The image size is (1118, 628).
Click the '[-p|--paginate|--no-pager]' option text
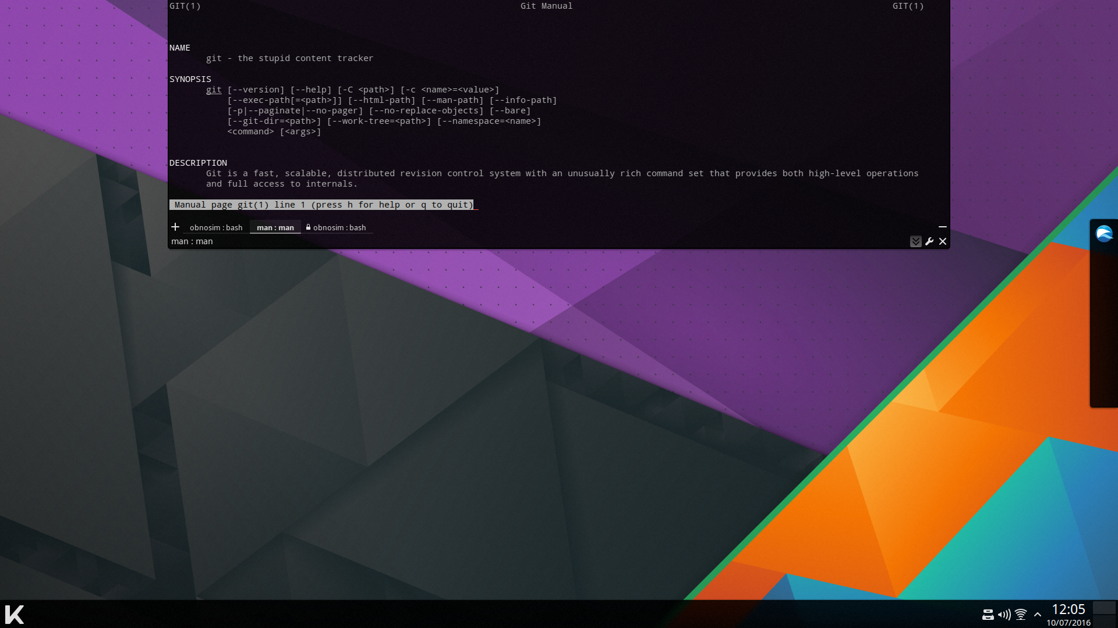pyautogui.click(x=295, y=110)
